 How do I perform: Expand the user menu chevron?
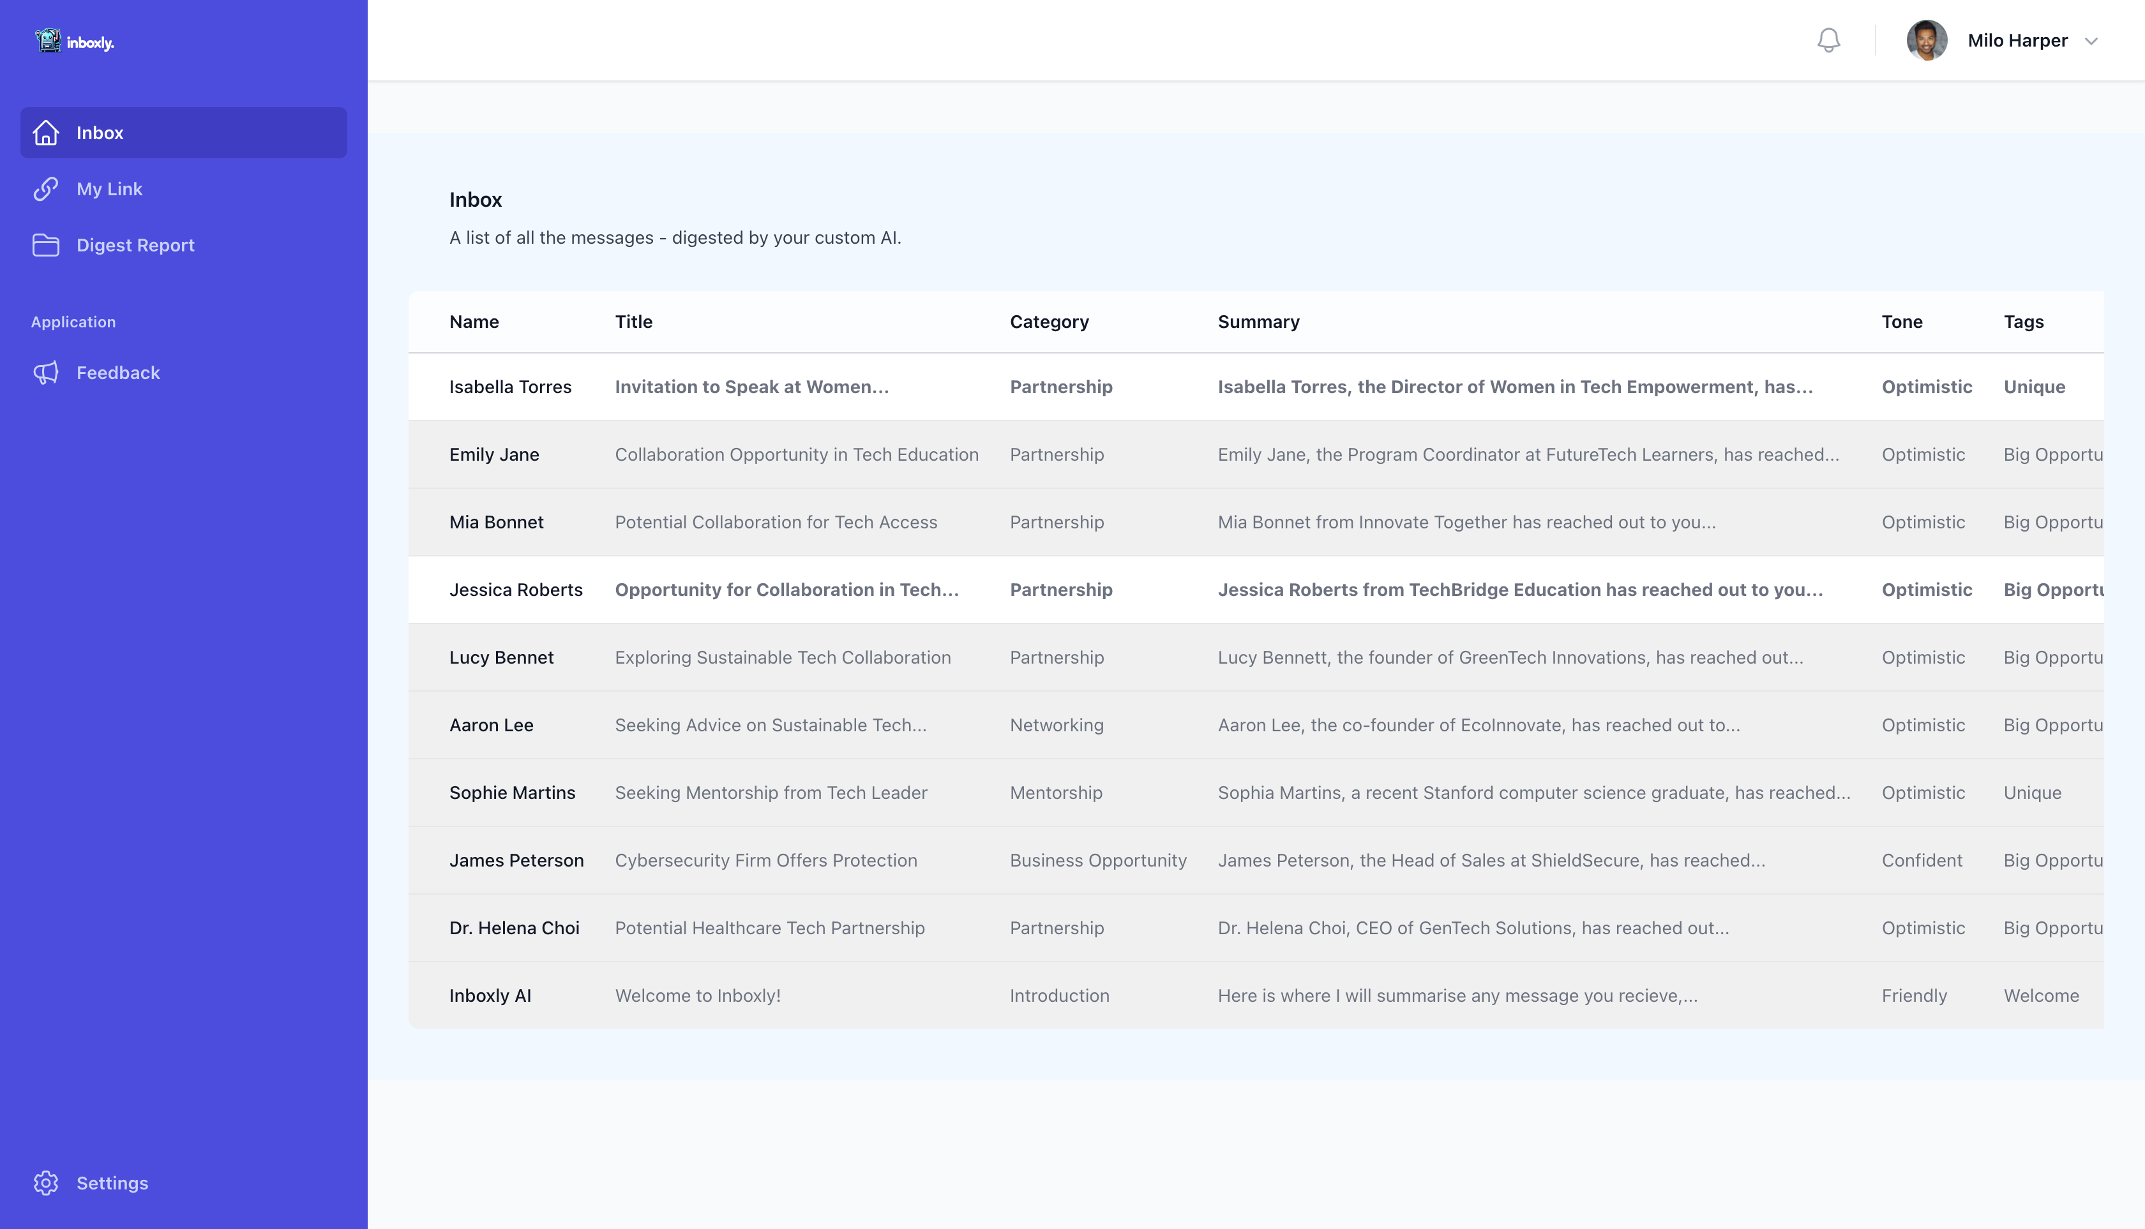pos(2091,40)
